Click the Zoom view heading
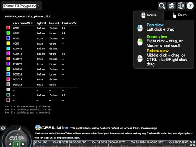This screenshot has height=147, width=196. click(x=157, y=37)
